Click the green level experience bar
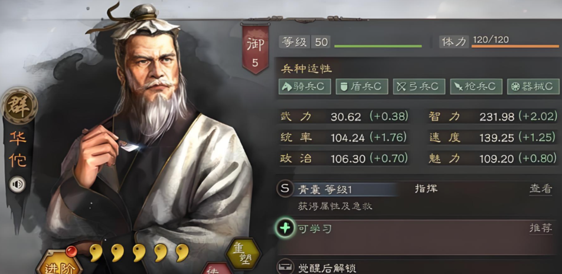The width and height of the screenshot is (562, 274). click(x=378, y=46)
